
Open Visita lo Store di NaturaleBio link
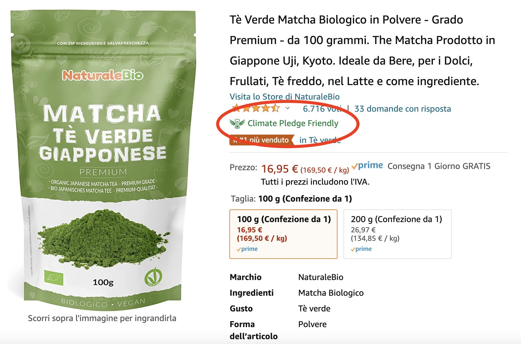[285, 97]
